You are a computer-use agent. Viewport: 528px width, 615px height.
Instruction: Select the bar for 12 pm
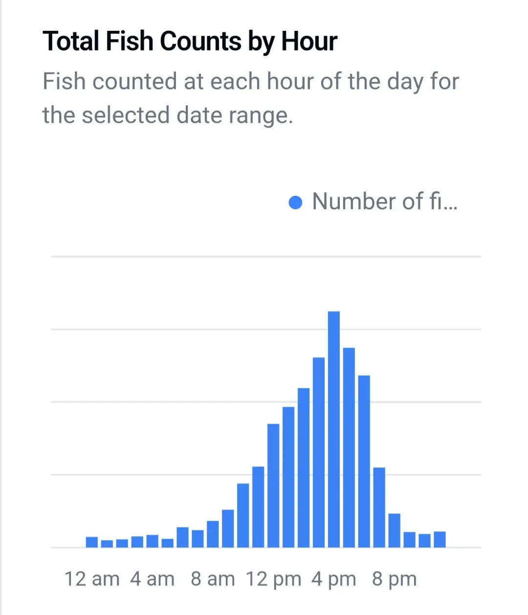273,485
